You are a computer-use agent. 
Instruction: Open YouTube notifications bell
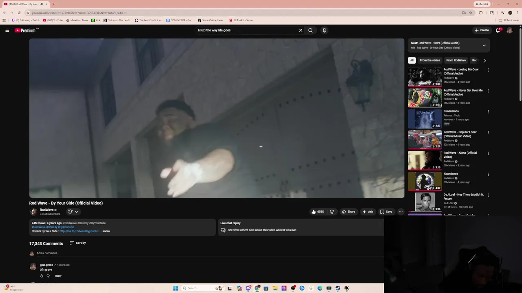pos(498,30)
